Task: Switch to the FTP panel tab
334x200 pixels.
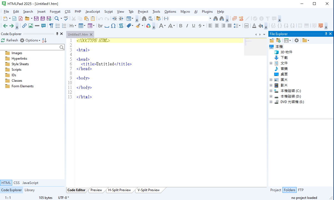Action: tap(301, 190)
